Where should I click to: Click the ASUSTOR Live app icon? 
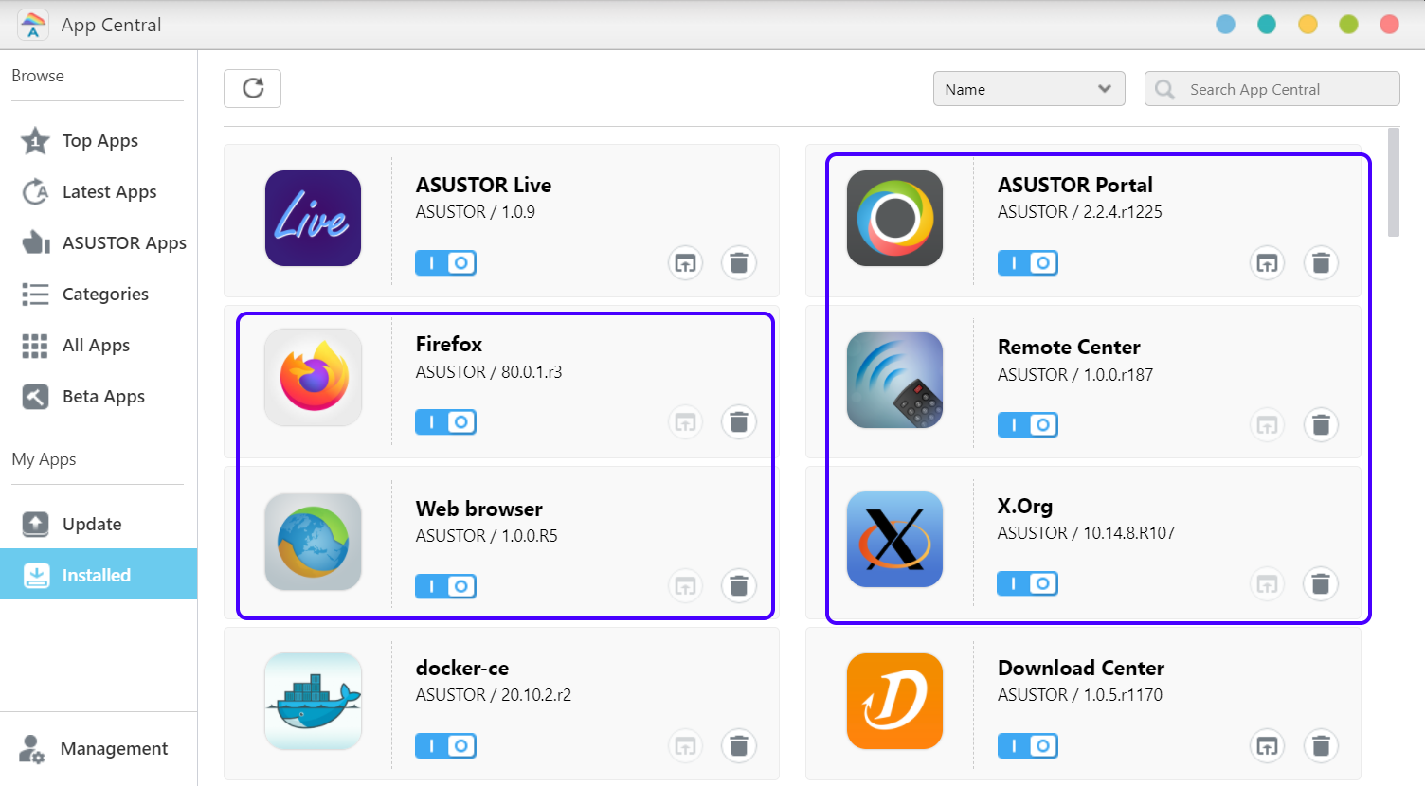coord(313,218)
